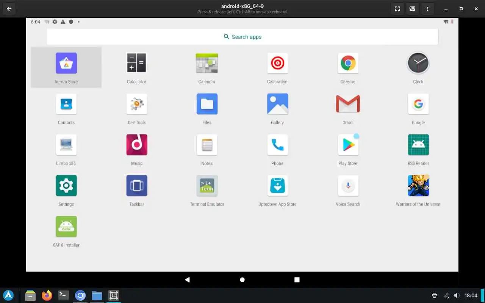The height and width of the screenshot is (303, 485).
Task: Open the archive manager taskbar icon
Action: [30, 295]
